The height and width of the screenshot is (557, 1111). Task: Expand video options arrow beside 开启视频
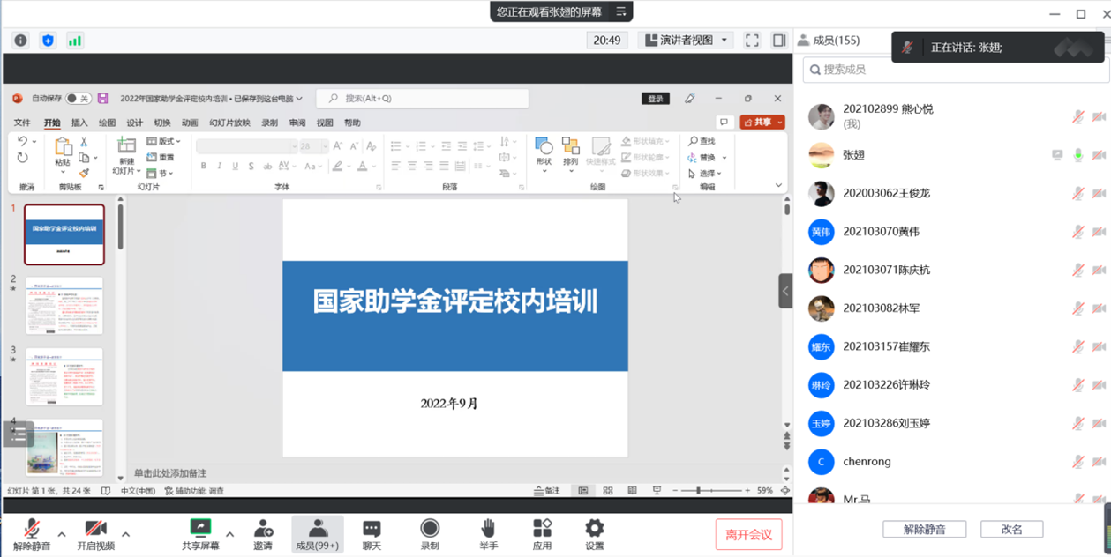tap(125, 534)
